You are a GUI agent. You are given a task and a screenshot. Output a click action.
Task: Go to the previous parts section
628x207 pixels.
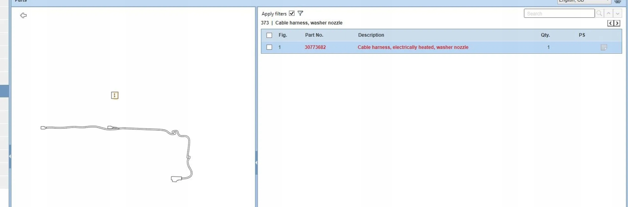pyautogui.click(x=610, y=23)
